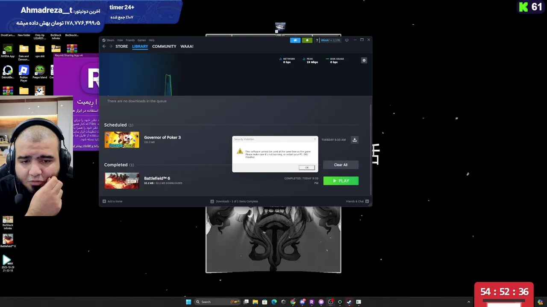Open Task View on the taskbar
Image resolution: width=547 pixels, height=307 pixels.
point(246,302)
